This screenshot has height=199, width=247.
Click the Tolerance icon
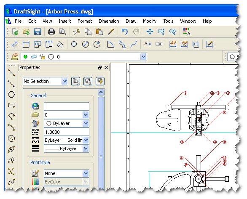coord(158,44)
